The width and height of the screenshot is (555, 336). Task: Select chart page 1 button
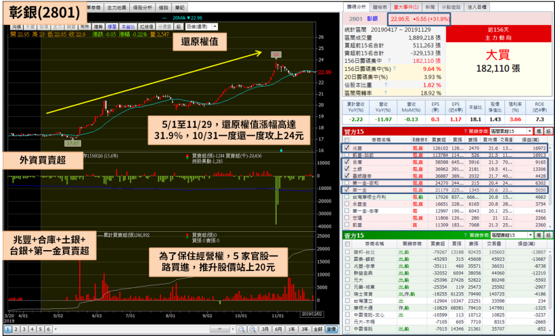pyautogui.click(x=8, y=329)
